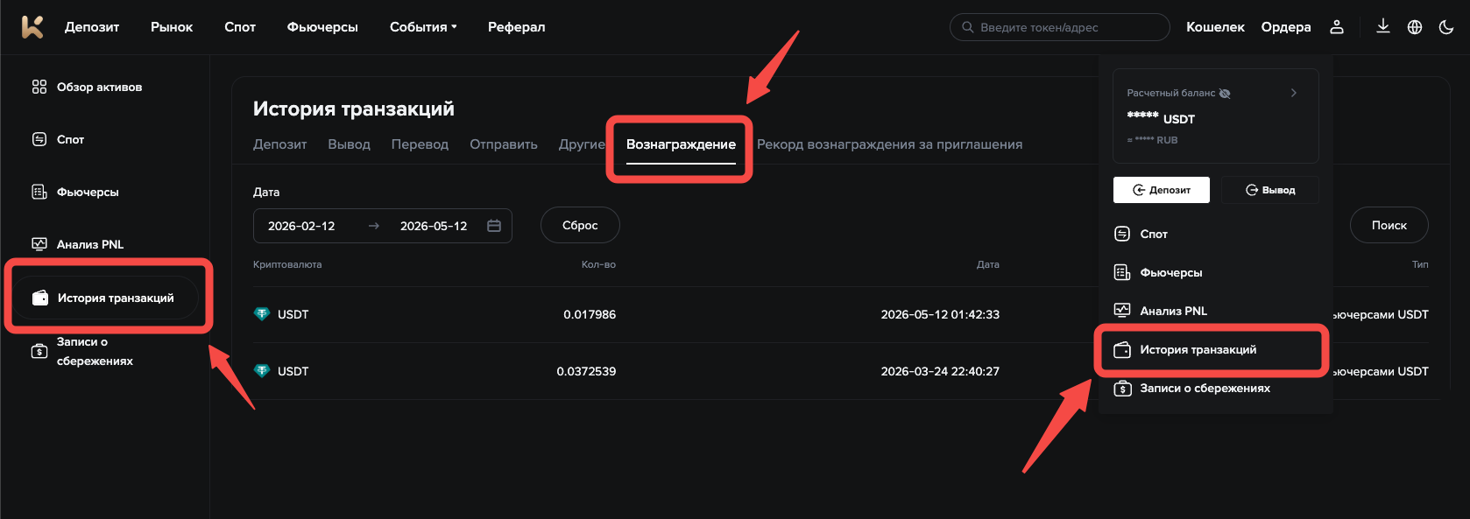The width and height of the screenshot is (1470, 519).
Task: Toggle dark mode moon icon
Action: click(1446, 27)
